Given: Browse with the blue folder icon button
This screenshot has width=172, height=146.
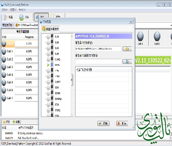Looking at the screenshot, I should point(127,61).
